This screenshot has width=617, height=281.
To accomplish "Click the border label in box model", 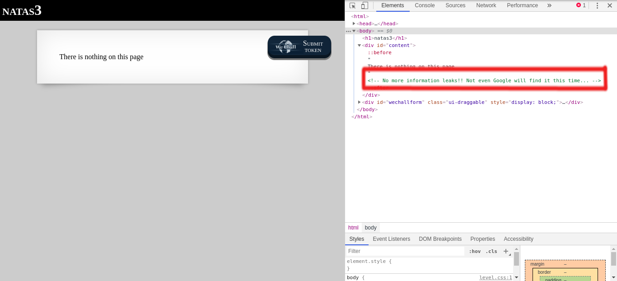I will tap(544, 272).
